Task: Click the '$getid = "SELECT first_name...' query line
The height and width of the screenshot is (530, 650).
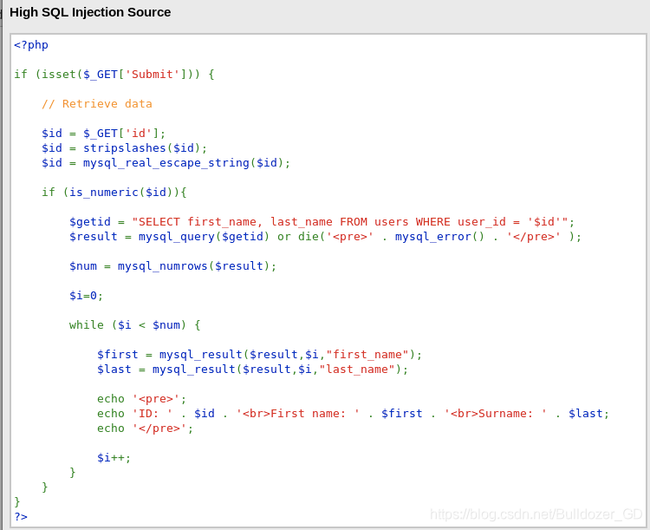Action: (322, 222)
